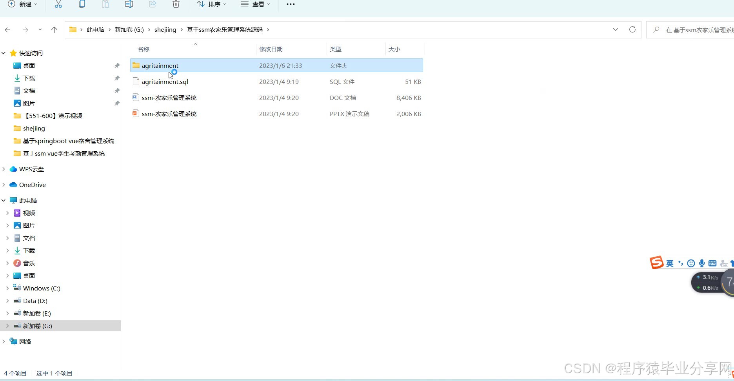Expand 视频 under 此电脑

click(7, 213)
